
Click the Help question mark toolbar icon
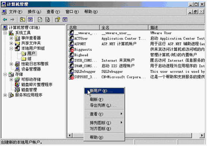57,20
